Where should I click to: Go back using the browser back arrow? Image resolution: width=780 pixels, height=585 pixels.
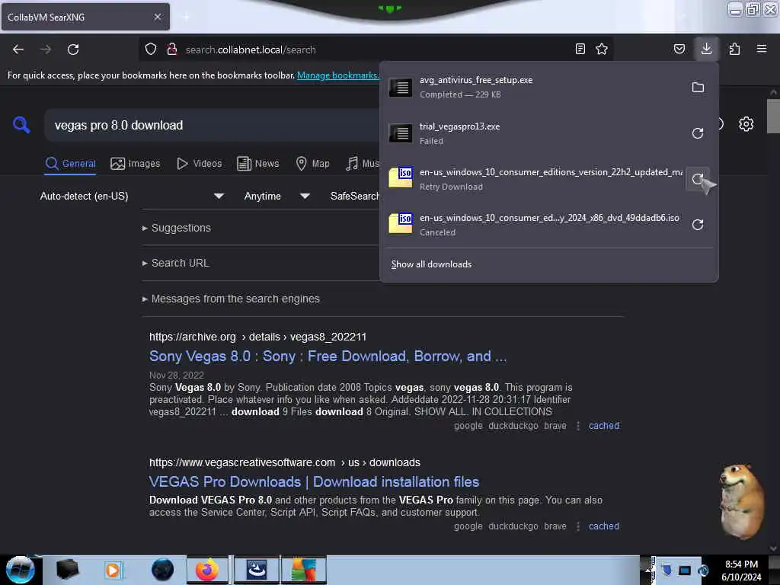click(x=18, y=50)
